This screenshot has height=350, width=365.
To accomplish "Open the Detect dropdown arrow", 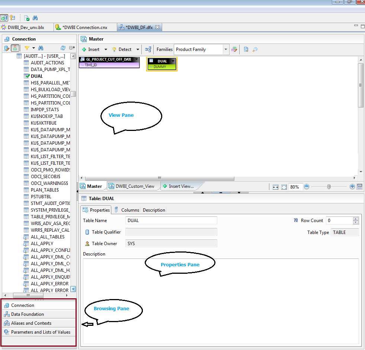I will (x=138, y=49).
